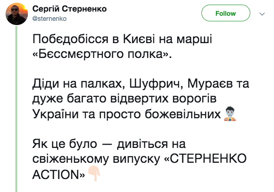Open the @sternenko handle link
274x192 pixels.
pyautogui.click(x=49, y=19)
